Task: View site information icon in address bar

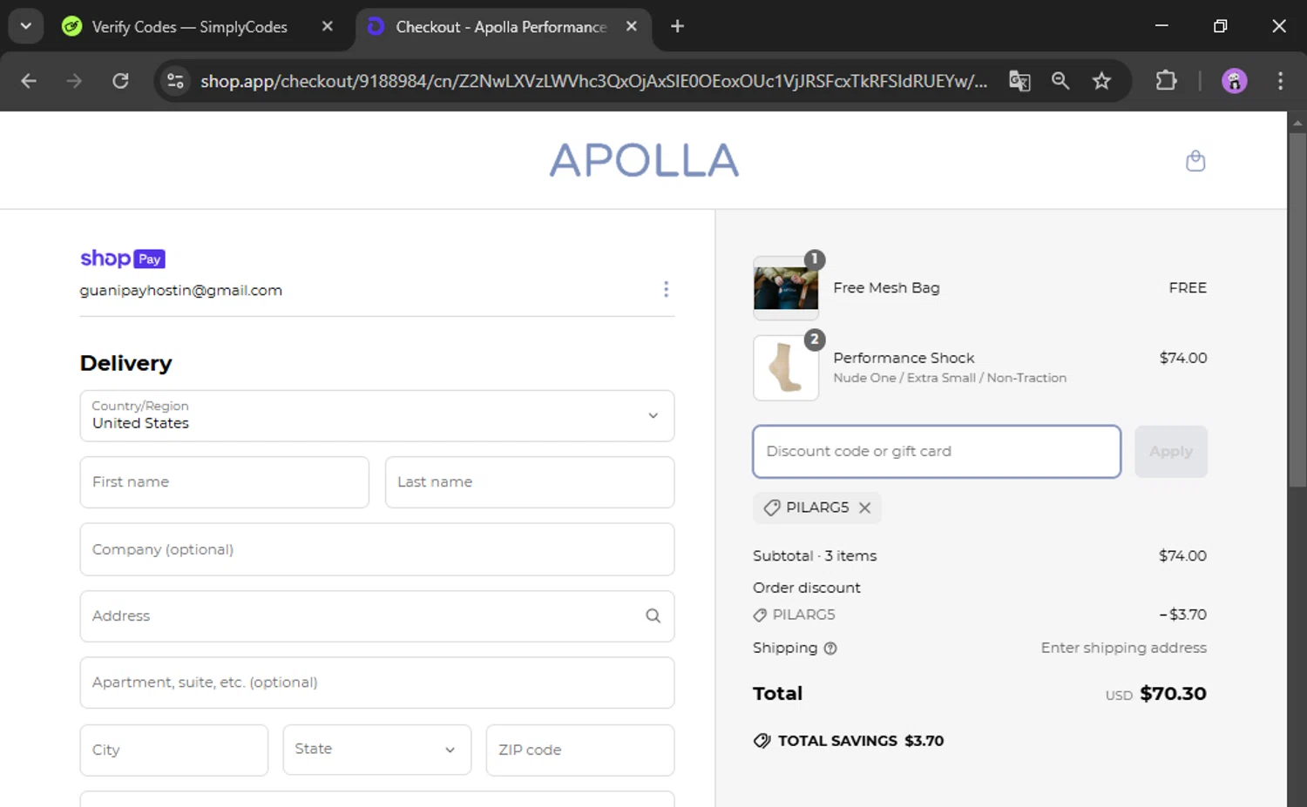Action: pyautogui.click(x=175, y=81)
